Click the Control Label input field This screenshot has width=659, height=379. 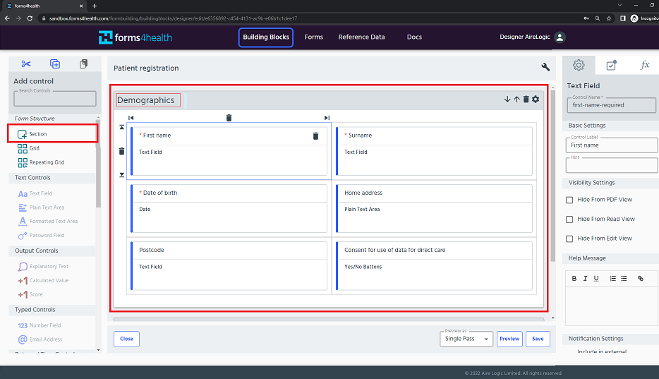click(x=612, y=145)
